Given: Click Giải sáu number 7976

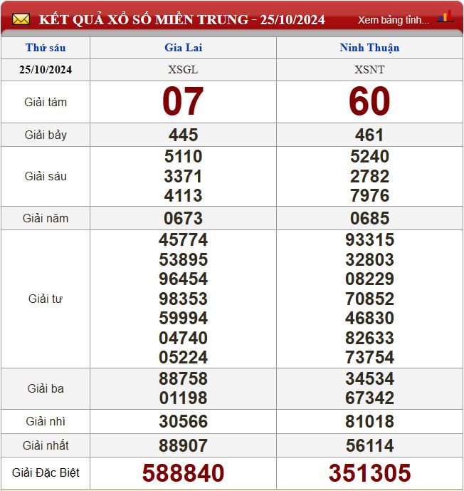Looking at the screenshot, I should click(x=369, y=196).
